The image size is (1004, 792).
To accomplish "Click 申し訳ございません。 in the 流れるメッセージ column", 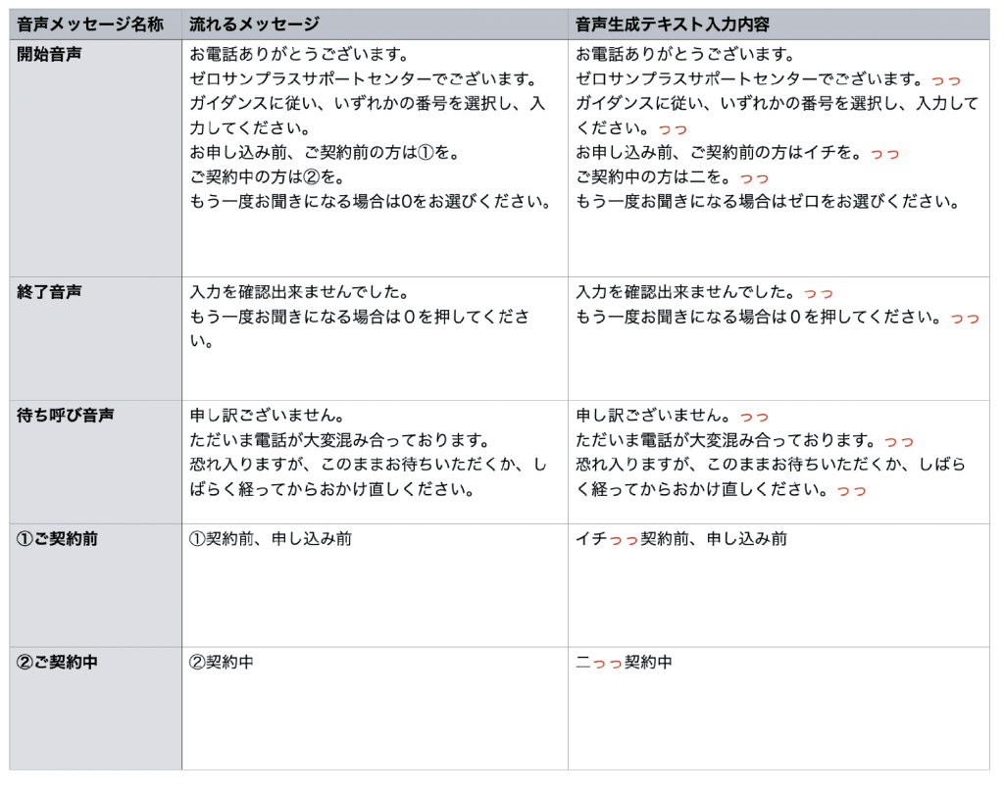I will click(266, 416).
